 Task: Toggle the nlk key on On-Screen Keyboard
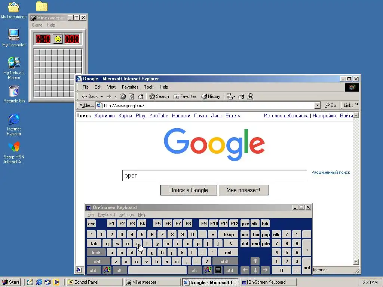(276, 235)
